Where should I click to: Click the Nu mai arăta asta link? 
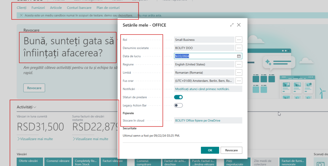pyautogui.click(x=150, y=15)
